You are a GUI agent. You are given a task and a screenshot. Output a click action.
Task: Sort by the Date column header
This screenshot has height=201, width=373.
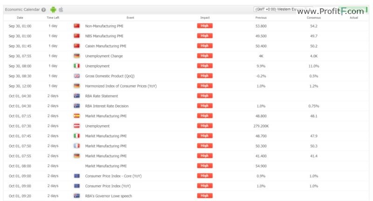[20, 18]
